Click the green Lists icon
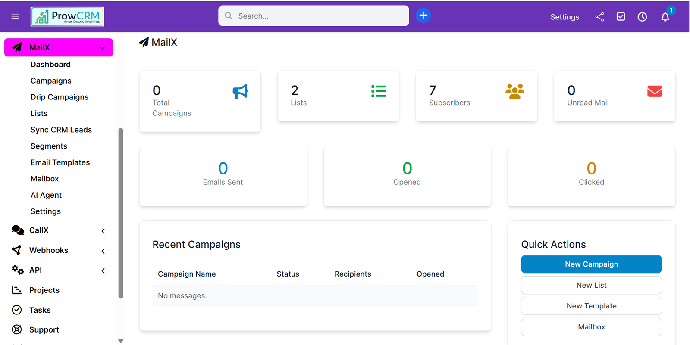Image resolution: width=690 pixels, height=345 pixels. 379,91
